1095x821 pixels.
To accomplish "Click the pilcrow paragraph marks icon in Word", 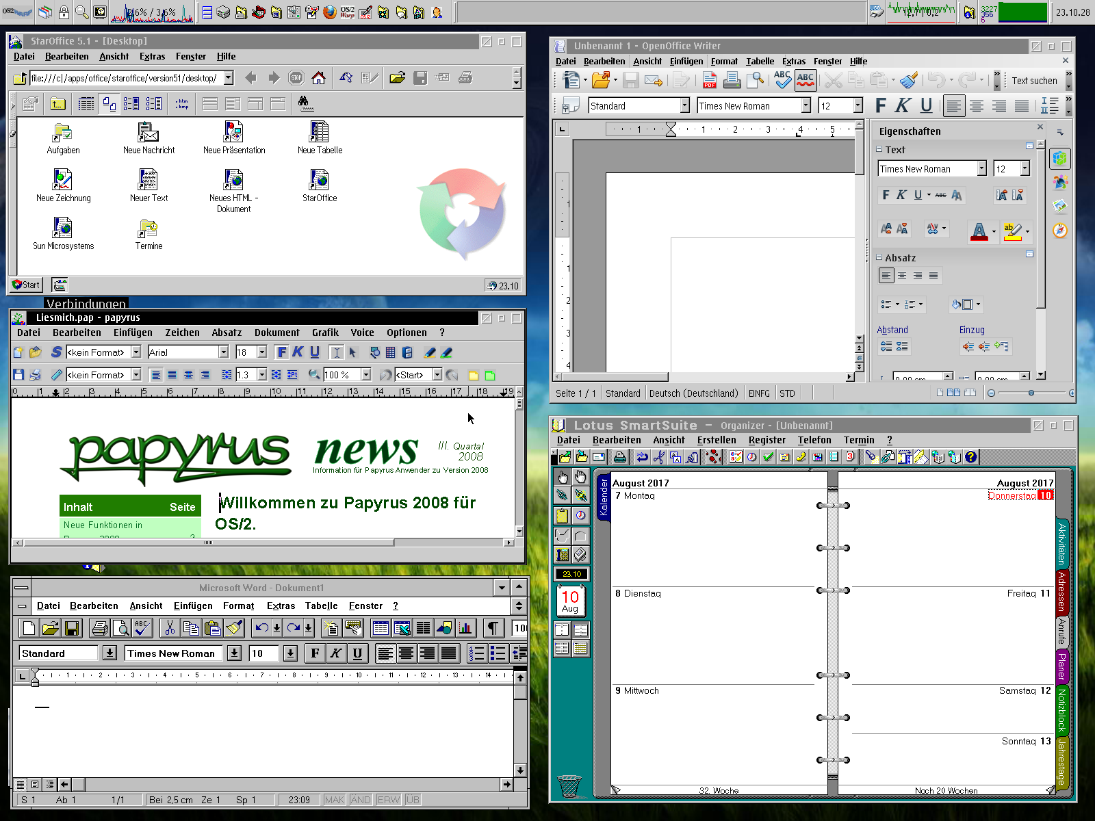I will 493,628.
